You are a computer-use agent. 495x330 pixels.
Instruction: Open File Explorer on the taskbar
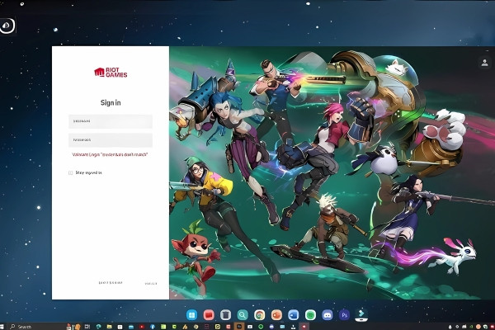(109, 327)
